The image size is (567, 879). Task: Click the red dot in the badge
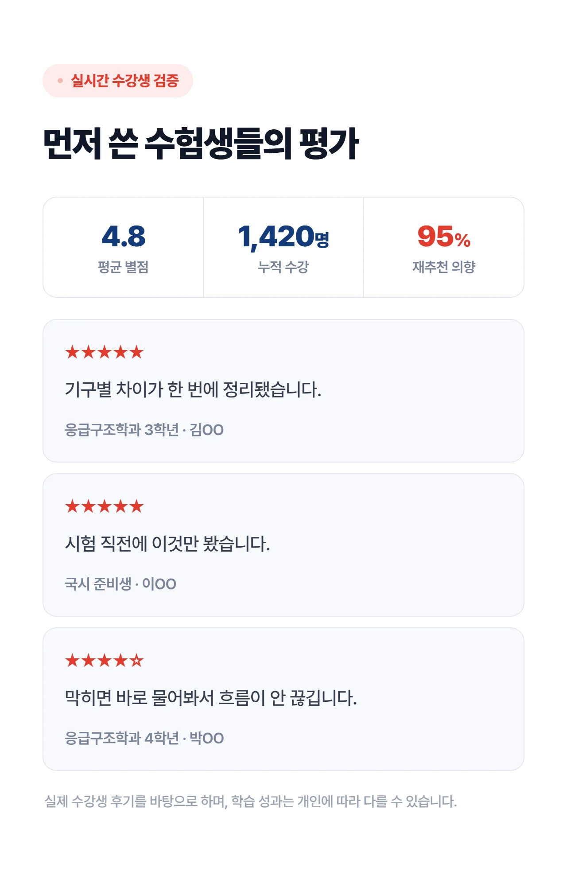[x=60, y=81]
